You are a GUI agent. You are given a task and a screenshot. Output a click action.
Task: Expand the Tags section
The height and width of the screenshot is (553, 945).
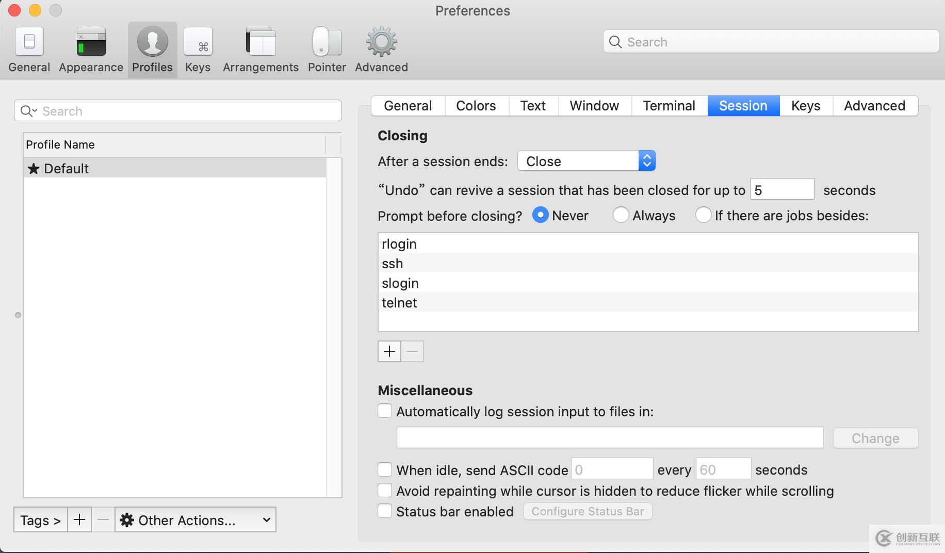(40, 520)
